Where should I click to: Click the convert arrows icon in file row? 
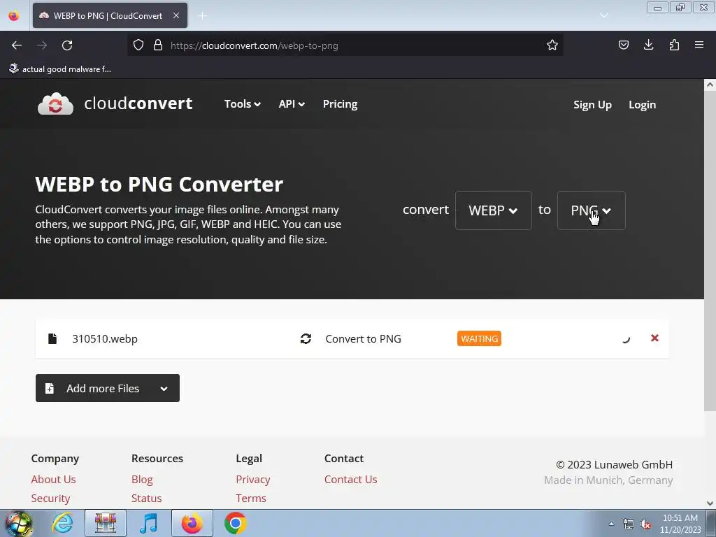tap(306, 339)
